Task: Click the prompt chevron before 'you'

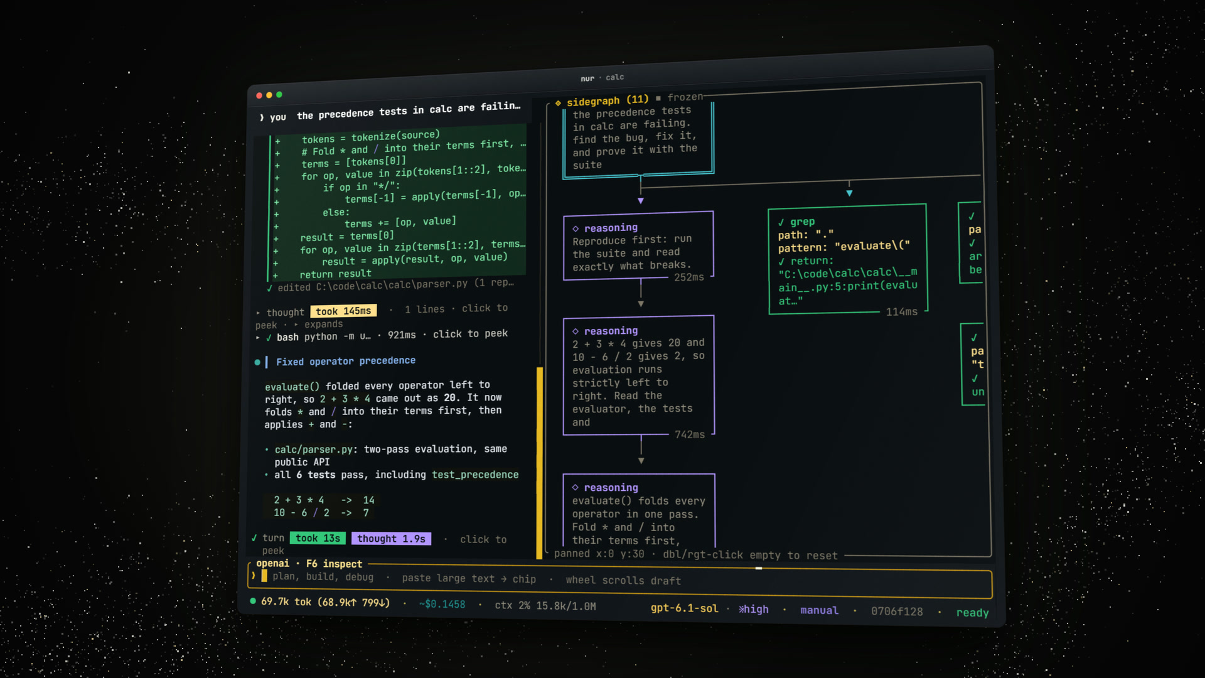Action: point(262,117)
